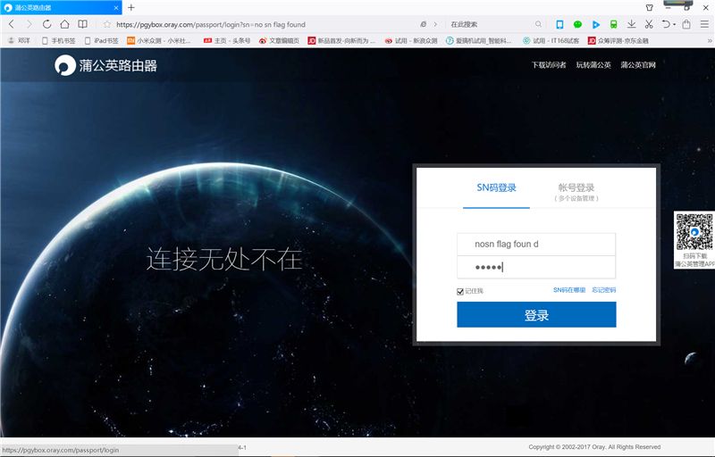Open the blue play video toolbar icon

[596, 25]
